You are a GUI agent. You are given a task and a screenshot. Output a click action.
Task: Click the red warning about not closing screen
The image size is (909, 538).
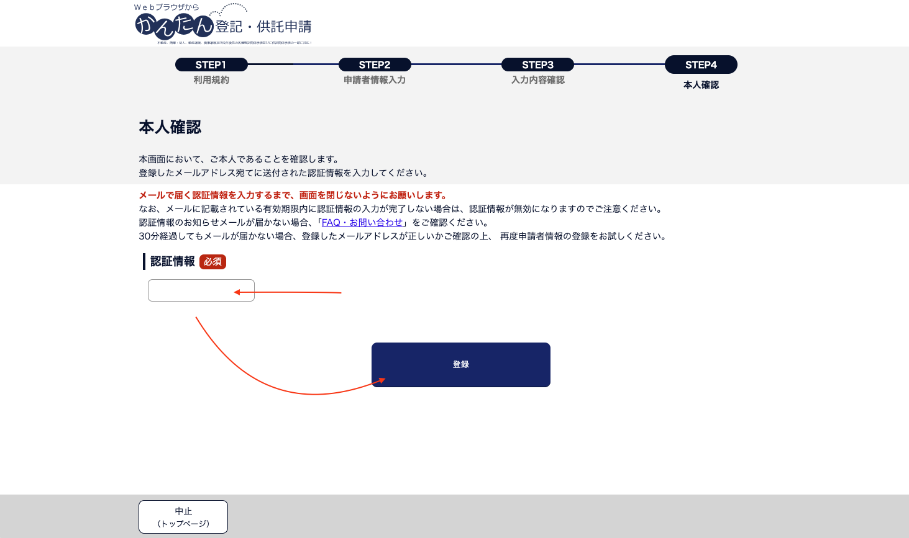click(x=293, y=195)
